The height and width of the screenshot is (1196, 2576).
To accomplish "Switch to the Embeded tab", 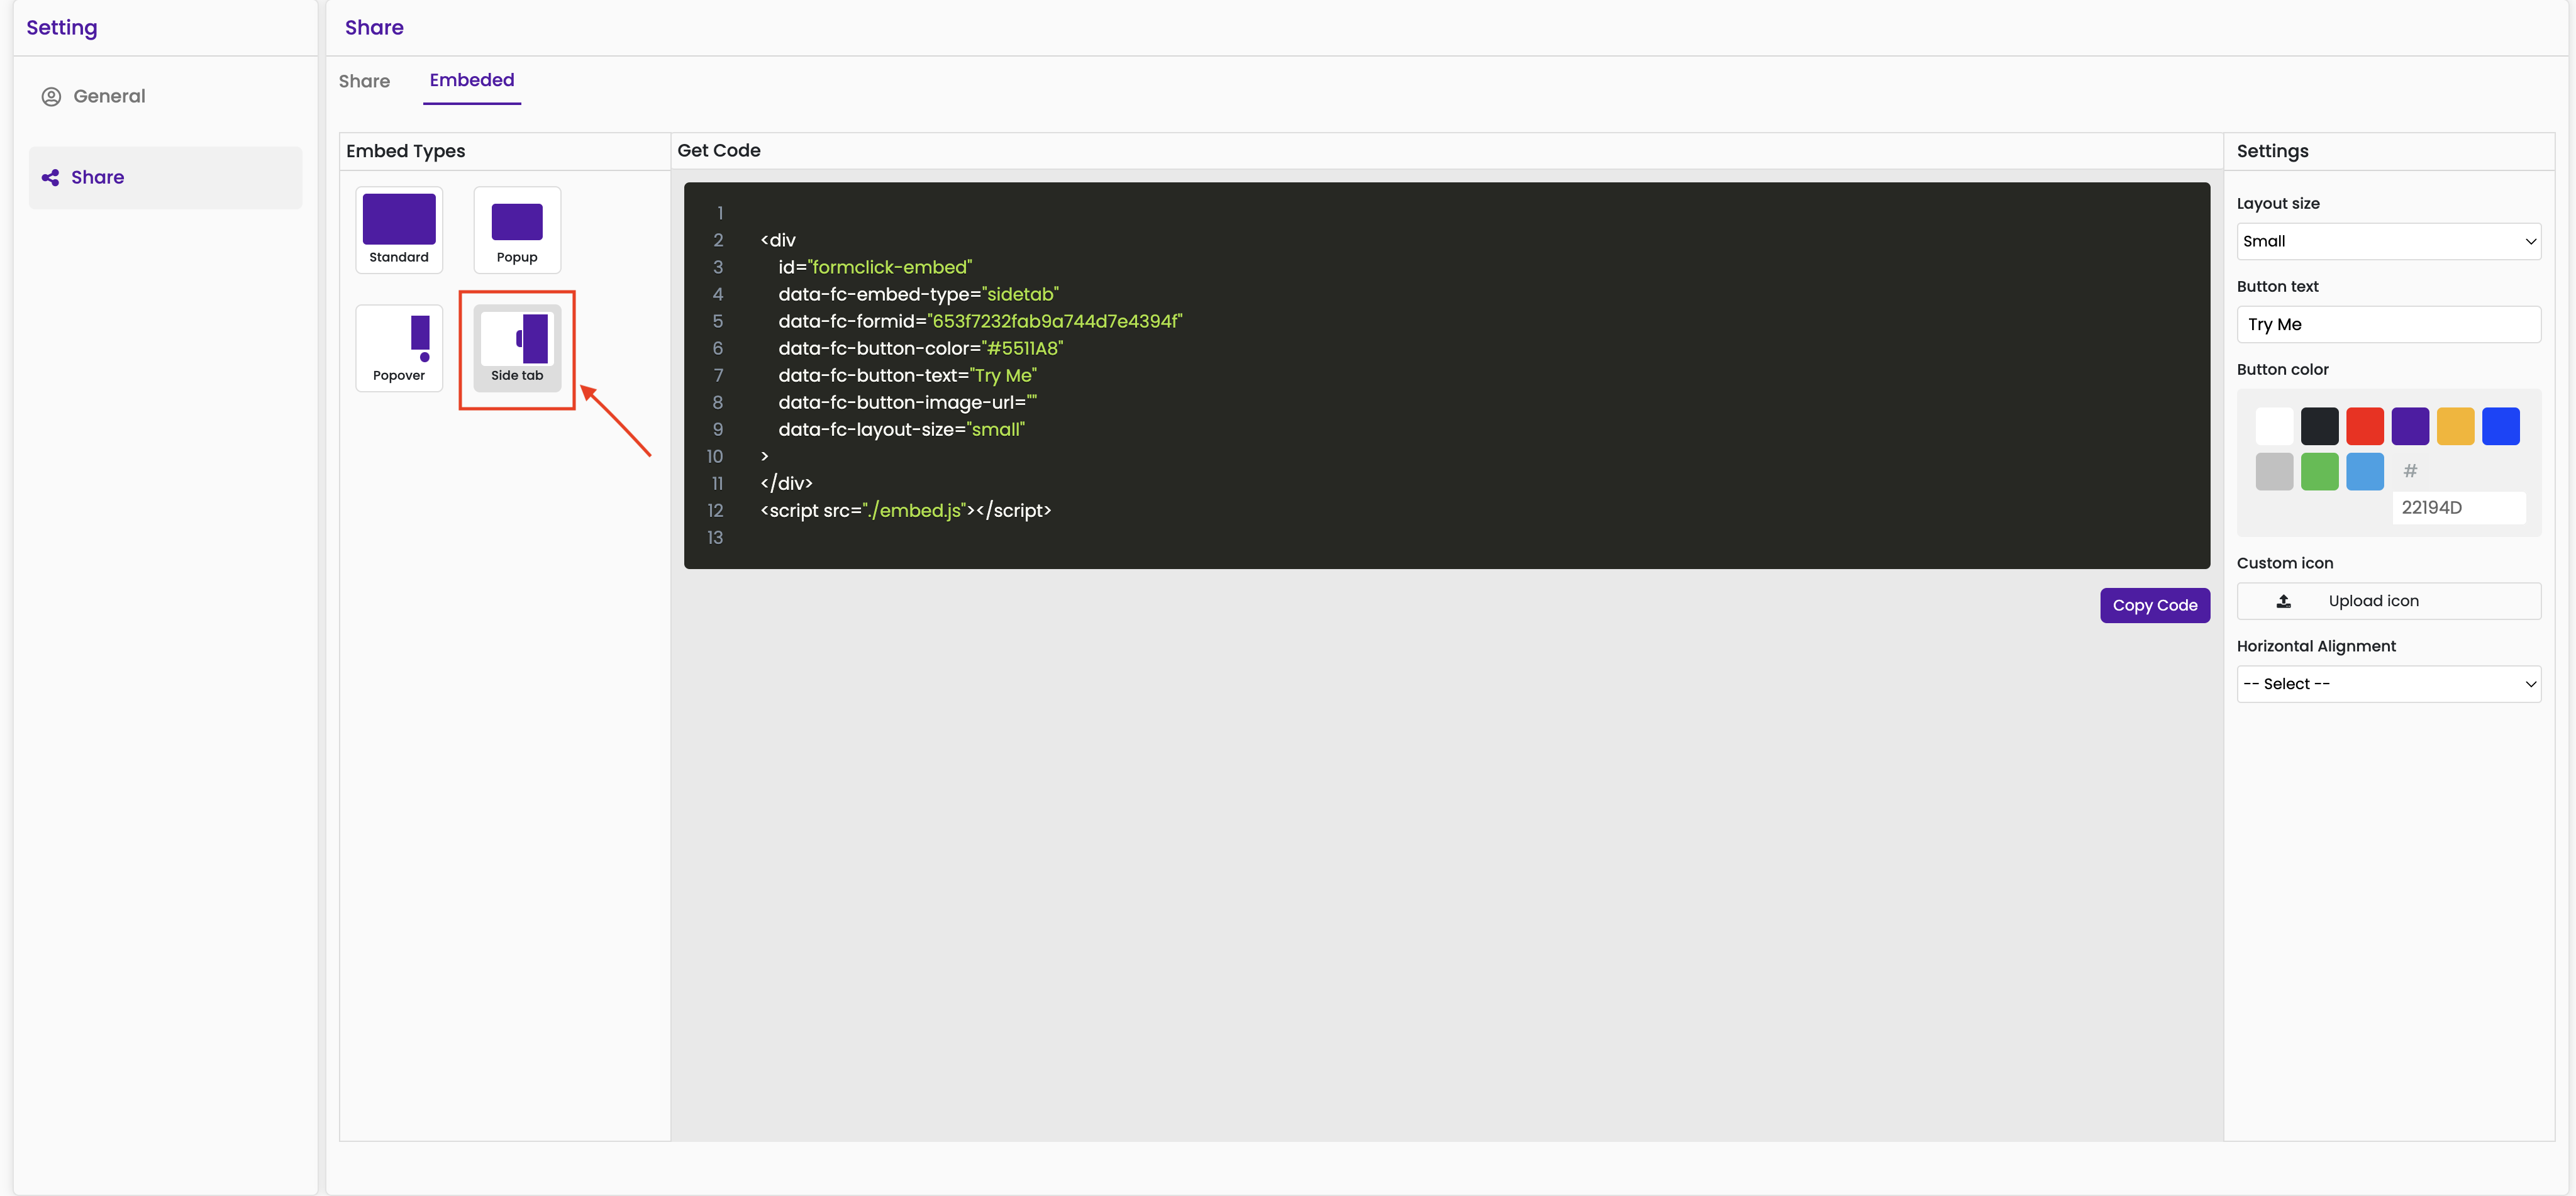I will point(472,80).
